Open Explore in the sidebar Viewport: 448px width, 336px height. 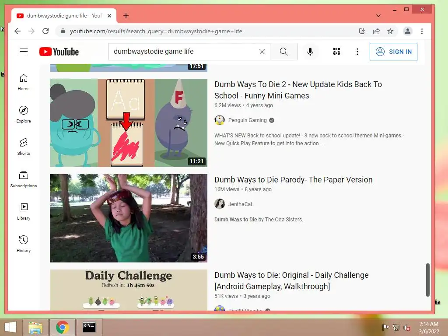(24, 115)
